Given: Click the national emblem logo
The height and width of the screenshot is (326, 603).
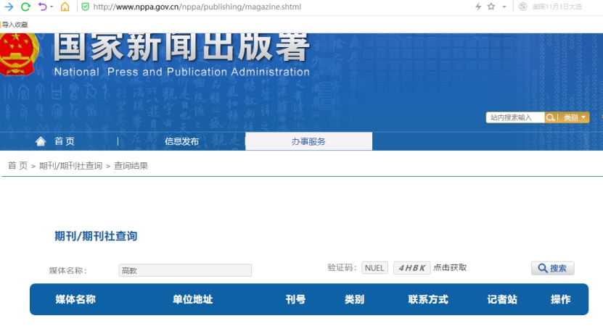Looking at the screenshot, I should [18, 54].
